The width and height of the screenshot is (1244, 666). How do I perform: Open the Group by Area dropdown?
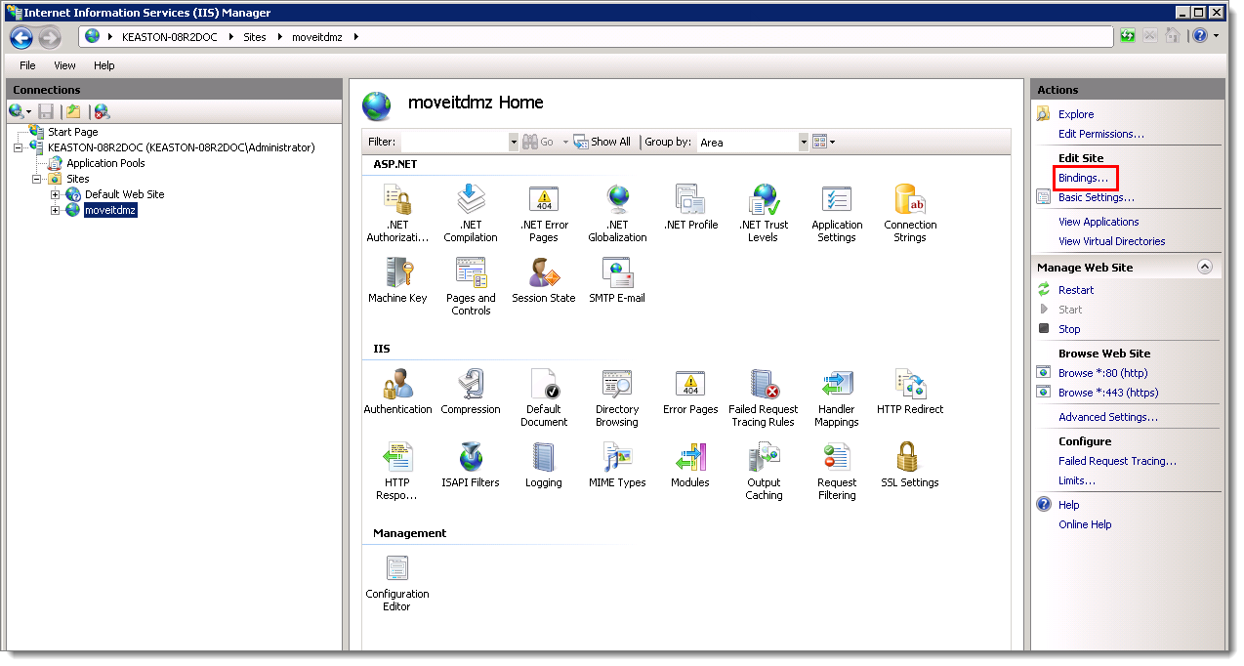click(803, 142)
